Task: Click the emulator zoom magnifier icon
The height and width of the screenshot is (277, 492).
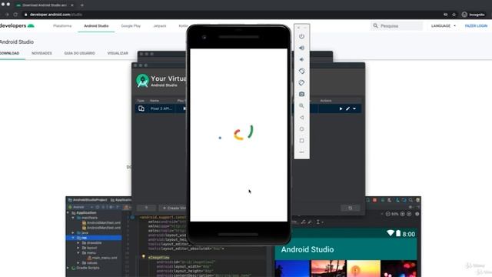Action: point(301,106)
